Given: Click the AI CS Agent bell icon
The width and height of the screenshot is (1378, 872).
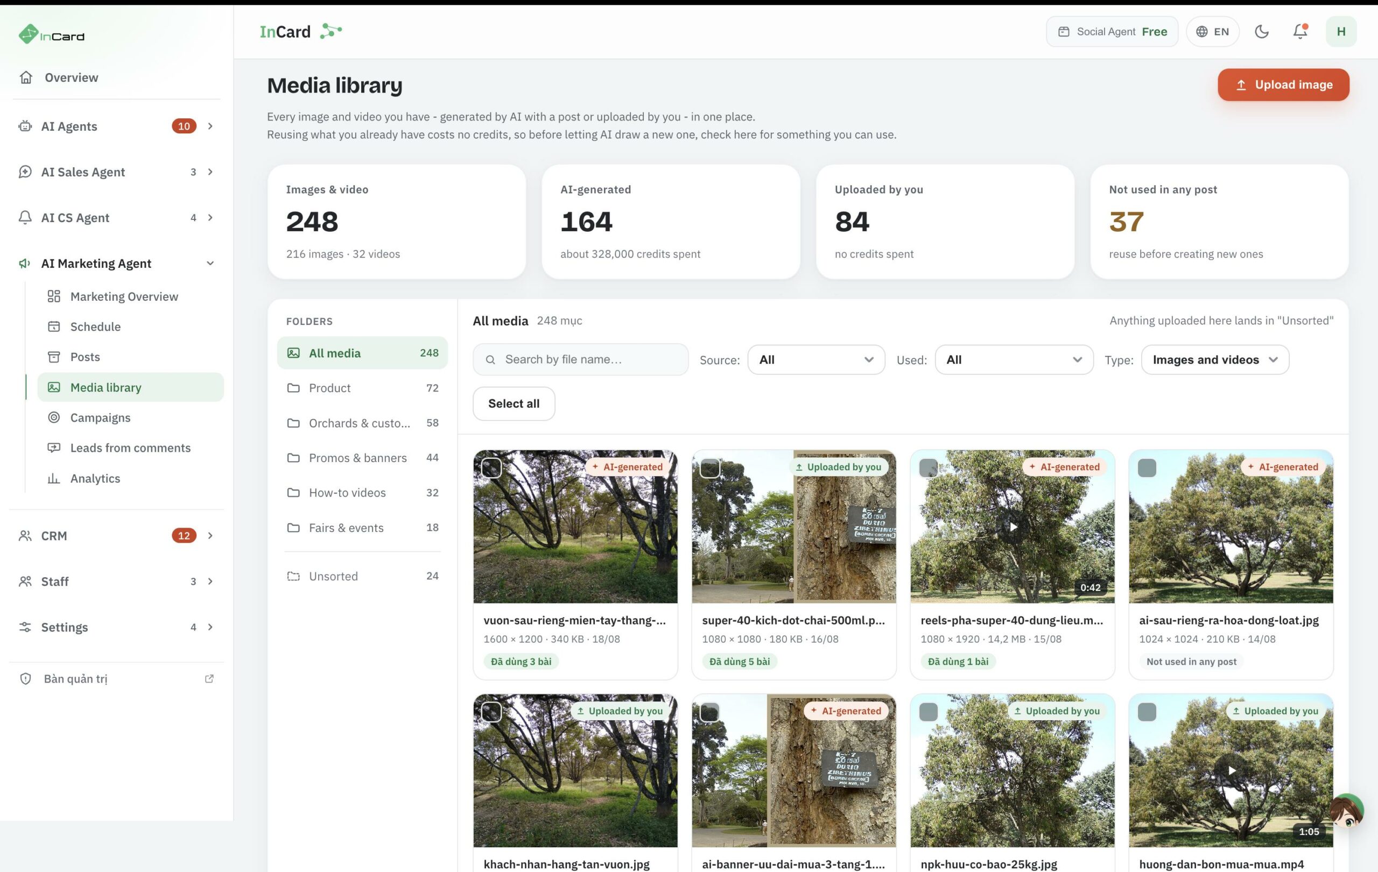Looking at the screenshot, I should pyautogui.click(x=25, y=217).
